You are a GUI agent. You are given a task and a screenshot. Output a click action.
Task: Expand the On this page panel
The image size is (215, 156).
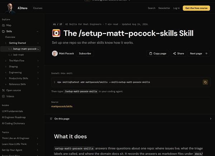point(211,119)
